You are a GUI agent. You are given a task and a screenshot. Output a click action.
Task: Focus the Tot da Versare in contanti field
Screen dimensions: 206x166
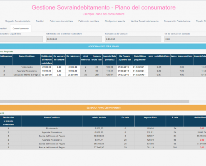[185, 39]
